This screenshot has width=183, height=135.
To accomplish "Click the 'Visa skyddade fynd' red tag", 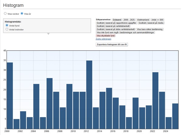I will click(x=105, y=36).
